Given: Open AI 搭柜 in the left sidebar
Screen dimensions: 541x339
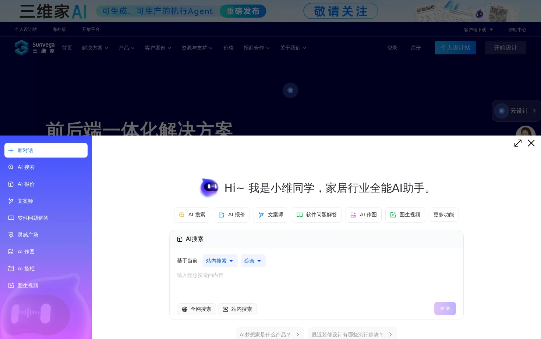Looking at the screenshot, I should point(46,268).
